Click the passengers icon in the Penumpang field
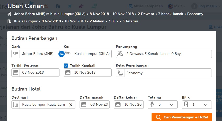222x121 pixels. pyautogui.click(x=120, y=54)
